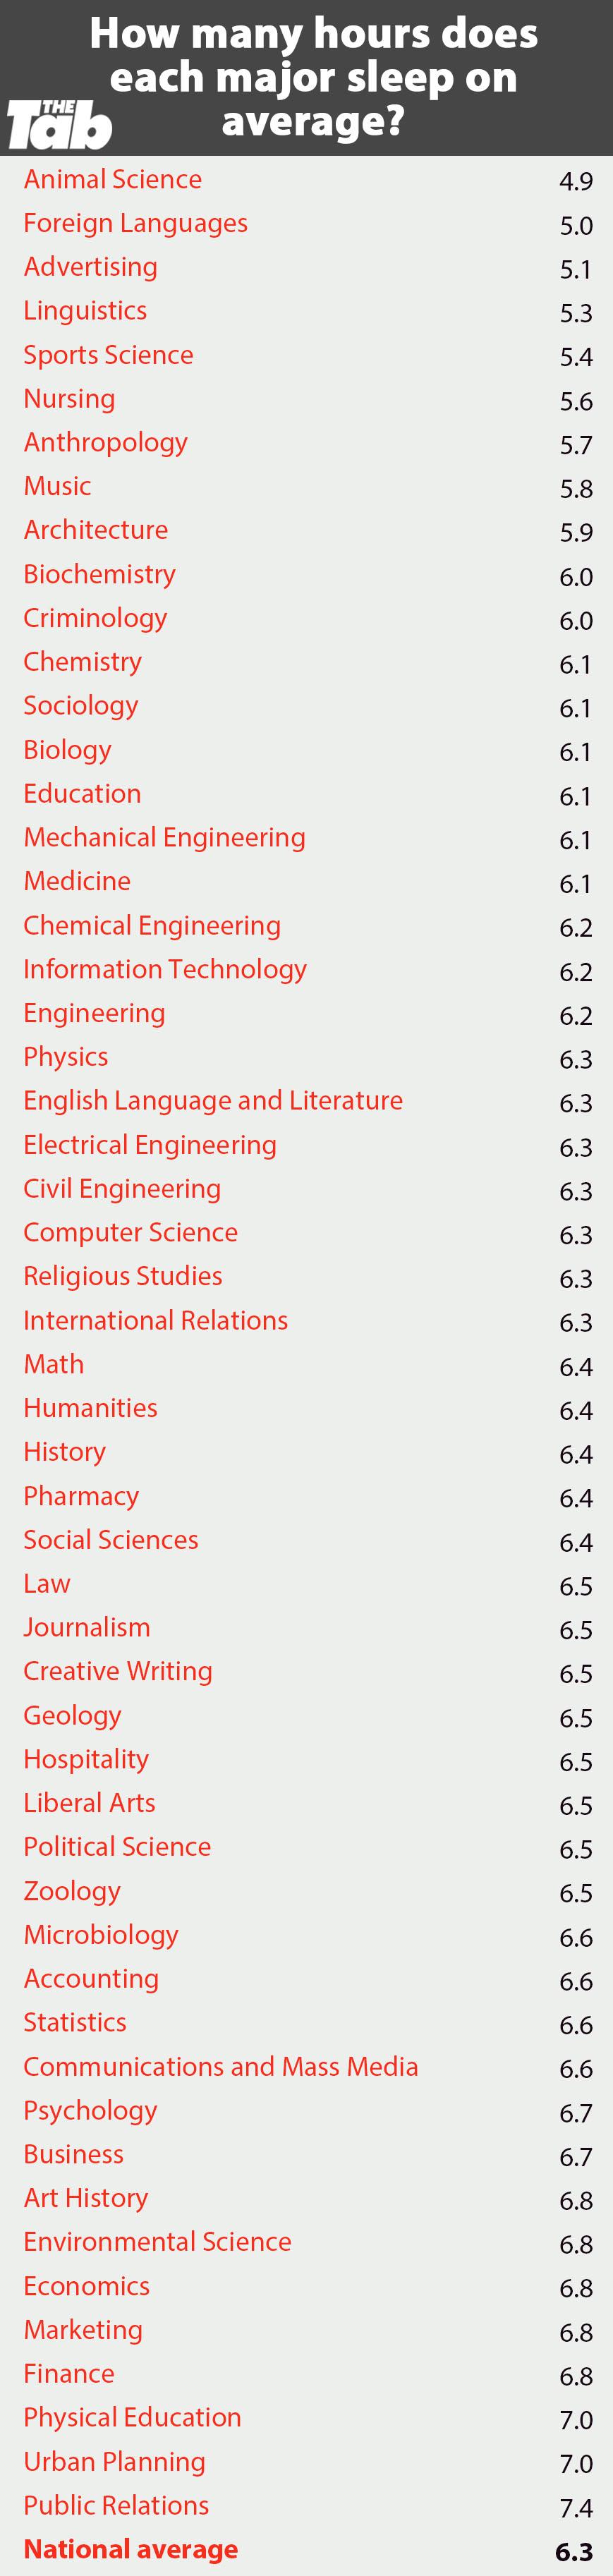Click the Information Technology entry
This screenshot has width=613, height=2576.
(x=165, y=970)
